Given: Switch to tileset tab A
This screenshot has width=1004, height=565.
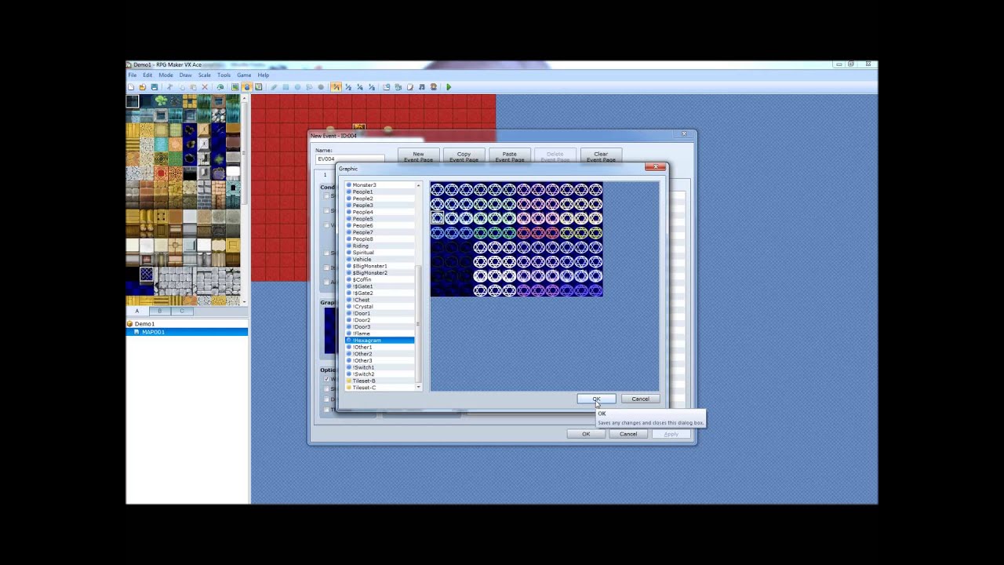Looking at the screenshot, I should (x=136, y=311).
